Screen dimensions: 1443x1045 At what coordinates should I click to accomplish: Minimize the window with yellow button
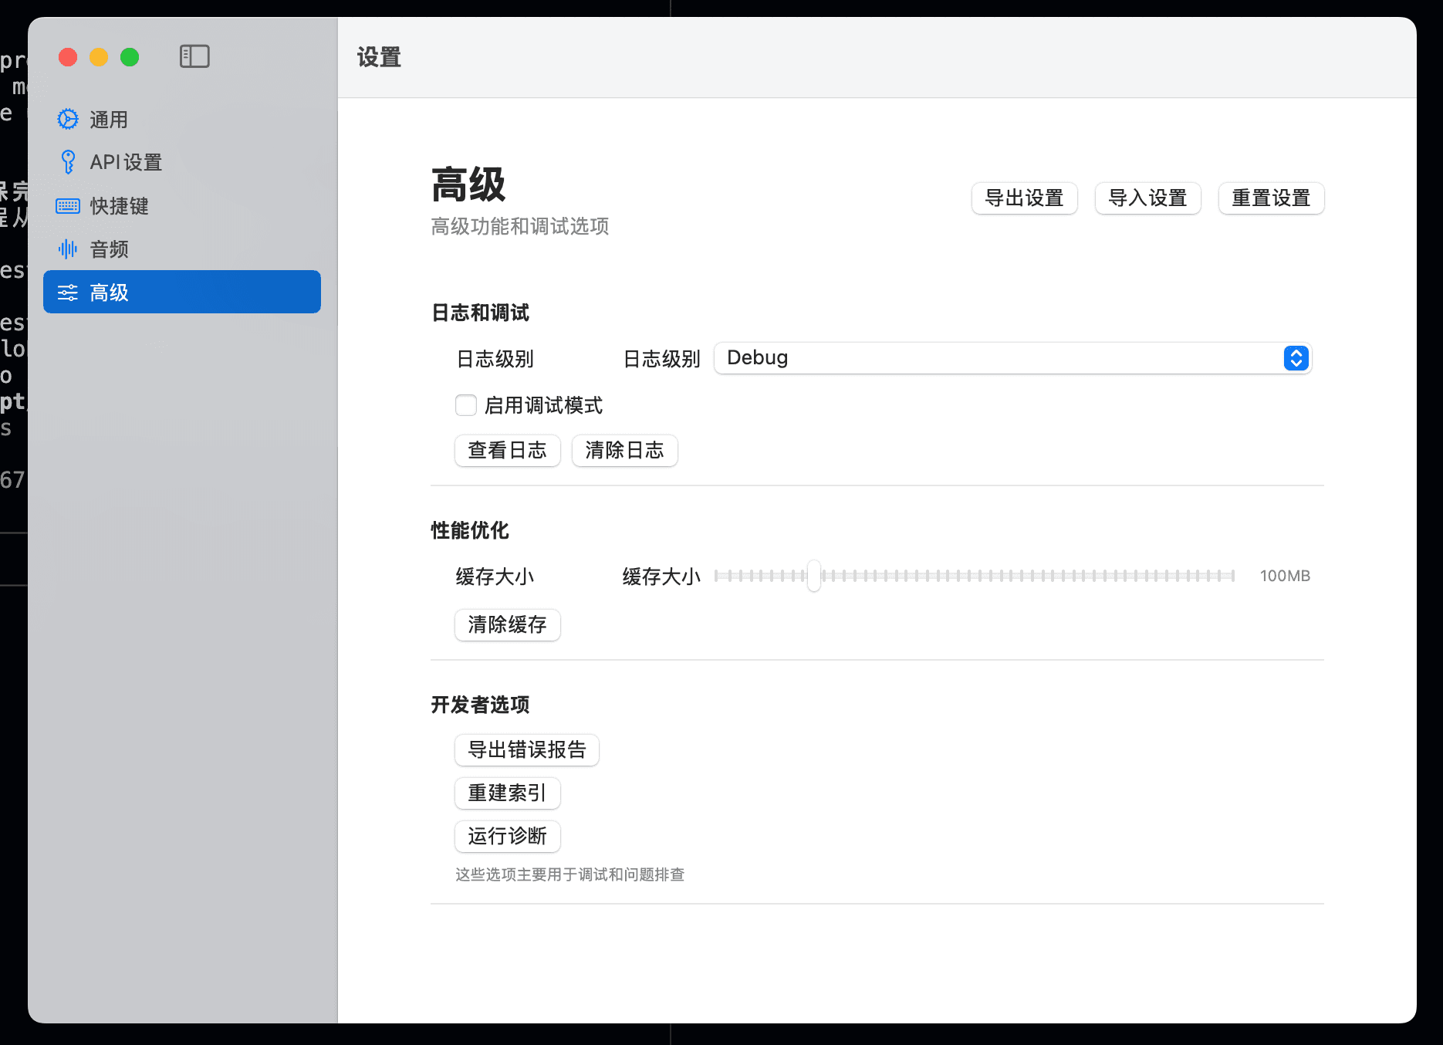point(99,57)
